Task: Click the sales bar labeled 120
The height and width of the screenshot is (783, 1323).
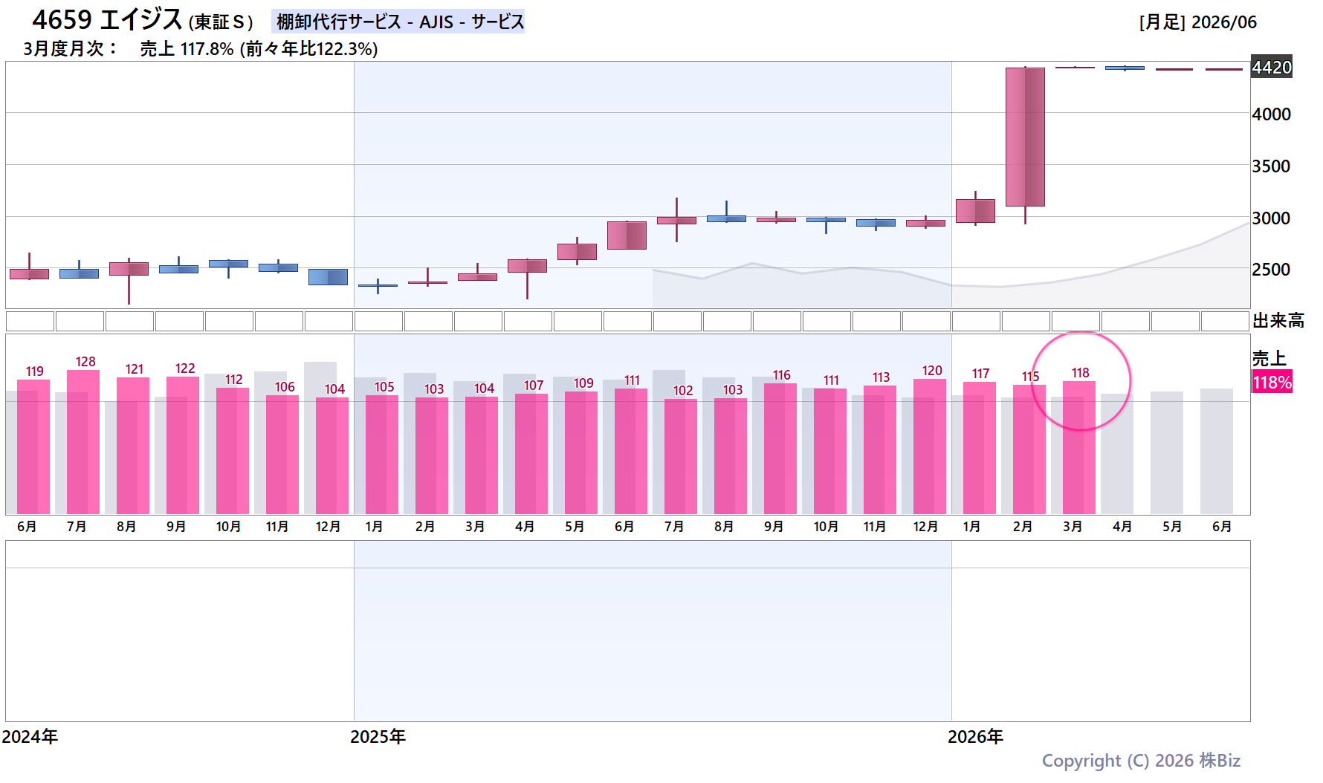Action: tap(930, 446)
